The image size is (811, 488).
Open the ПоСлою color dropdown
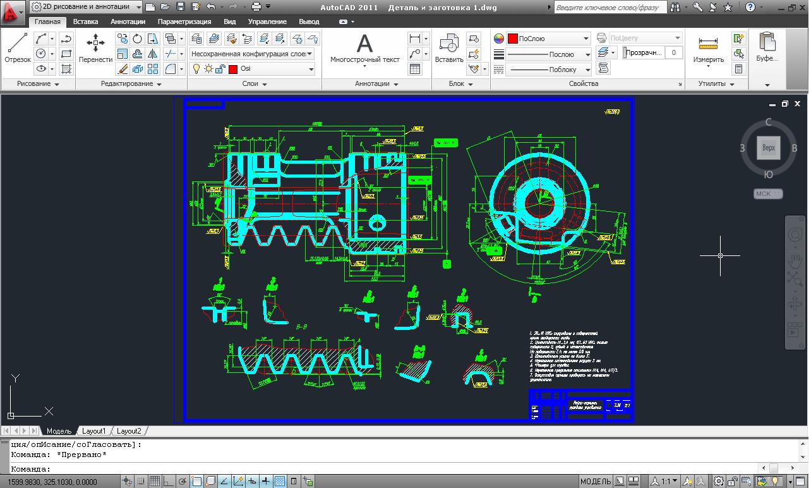tap(586, 39)
